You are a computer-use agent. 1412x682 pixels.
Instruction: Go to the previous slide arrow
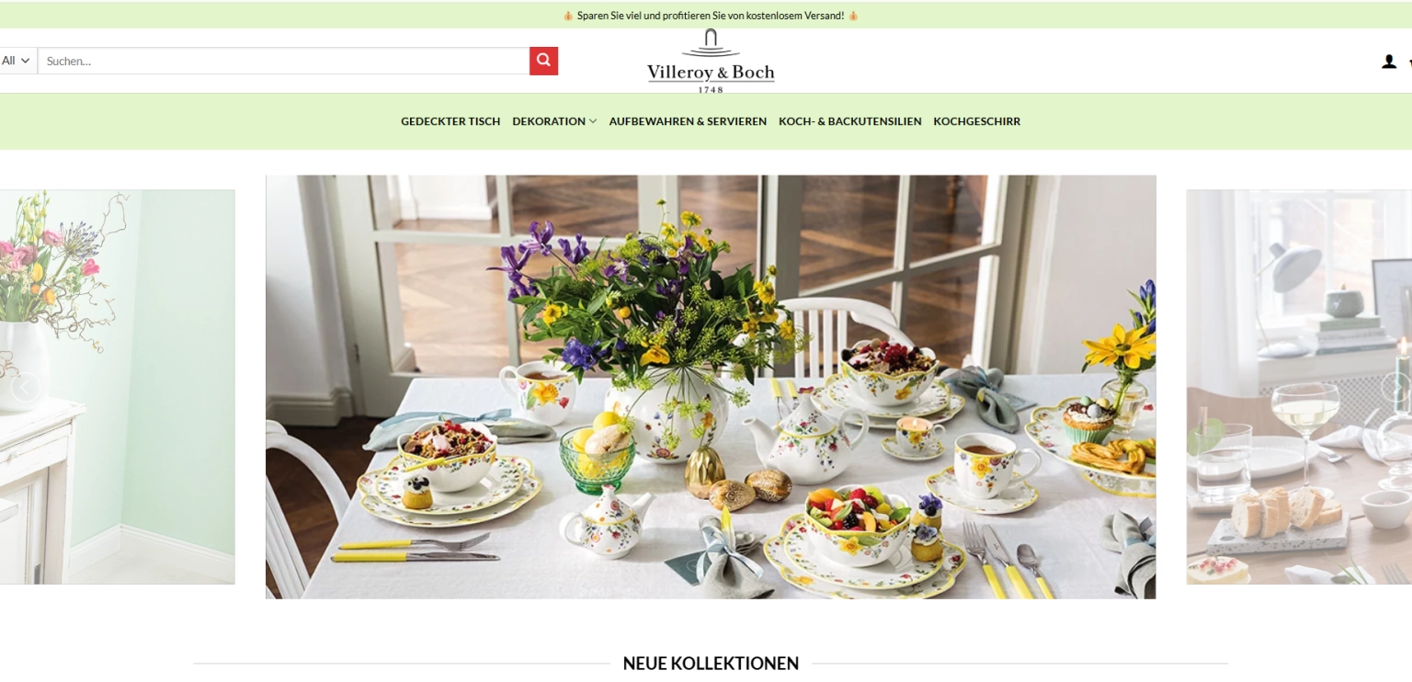[x=25, y=387]
